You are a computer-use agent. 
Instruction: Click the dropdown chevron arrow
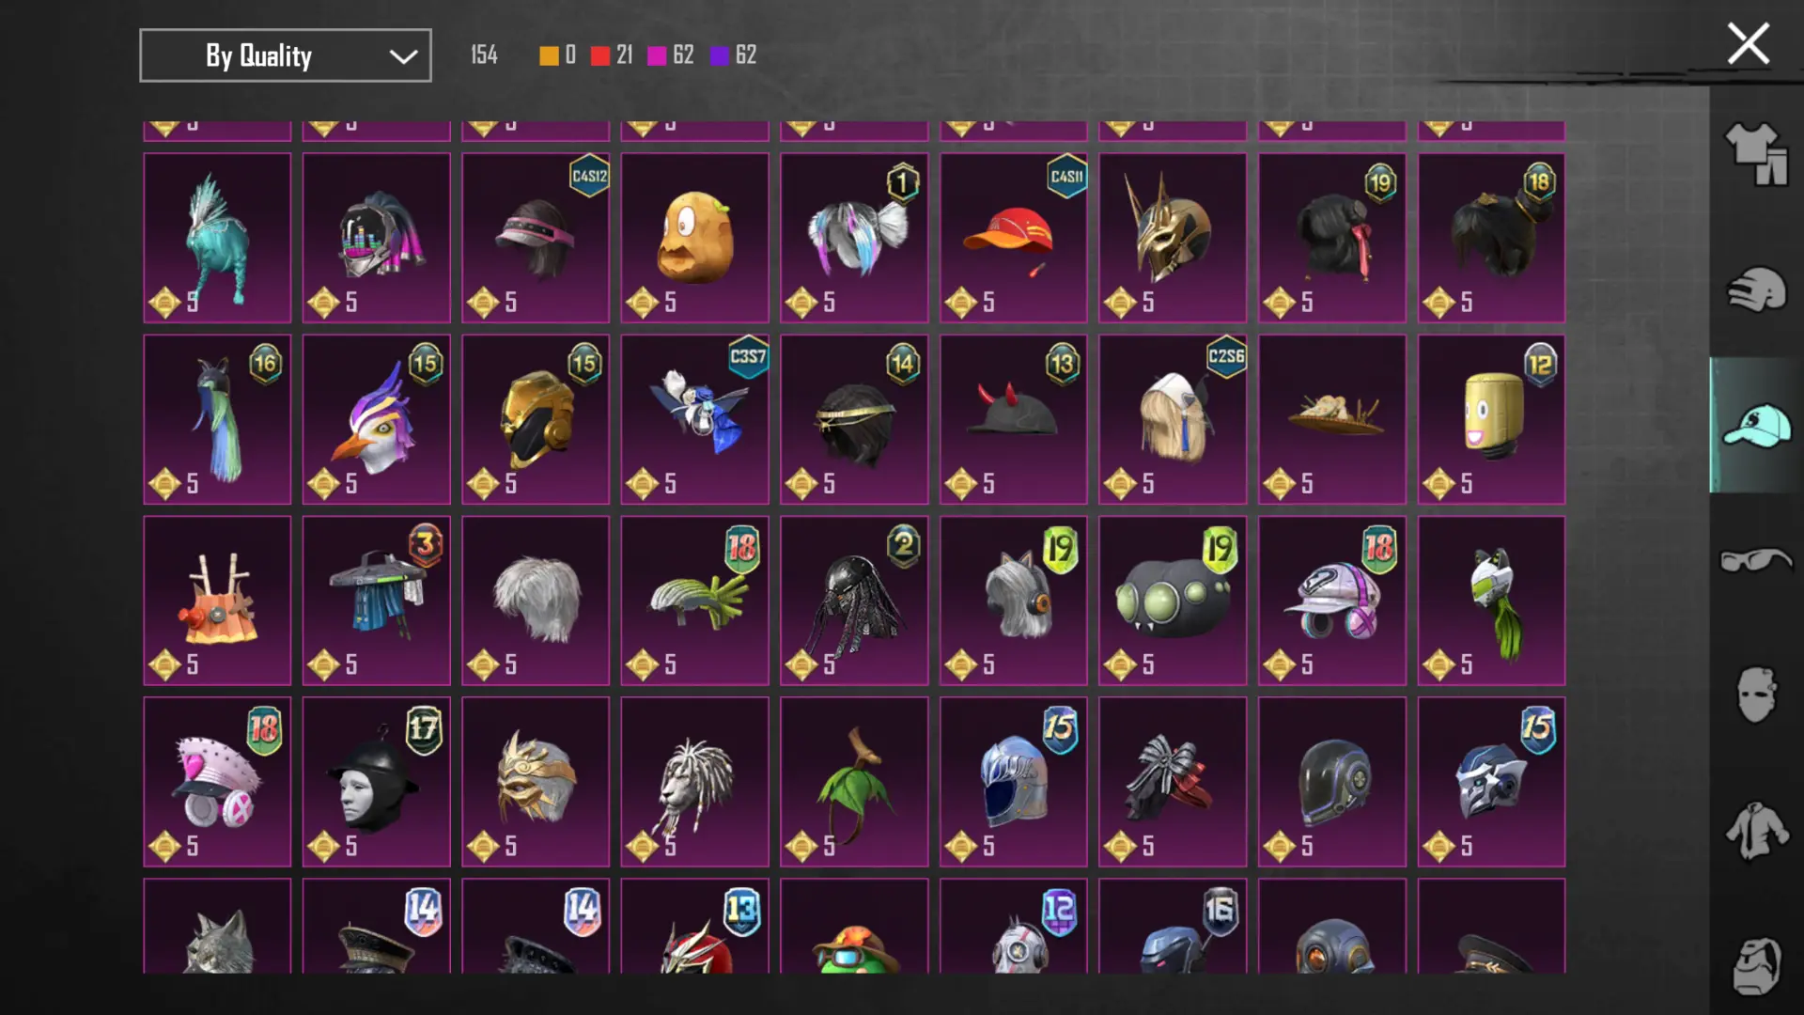coord(403,56)
